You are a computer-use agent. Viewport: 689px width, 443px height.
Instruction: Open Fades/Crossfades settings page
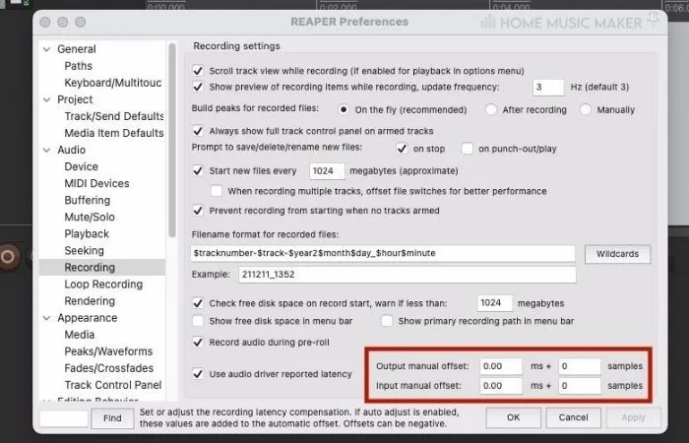click(x=109, y=368)
